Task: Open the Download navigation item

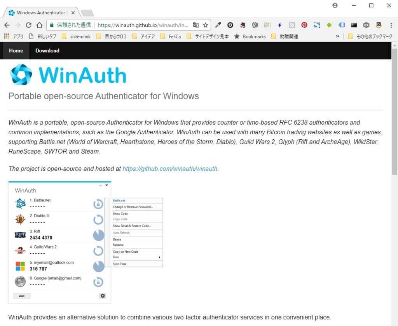Action: (47, 51)
